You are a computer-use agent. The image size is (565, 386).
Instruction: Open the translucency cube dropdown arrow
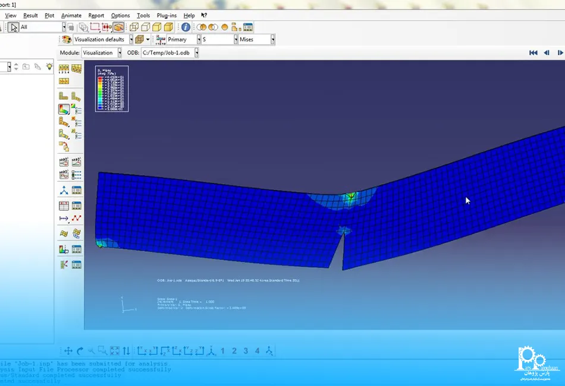tap(147, 40)
